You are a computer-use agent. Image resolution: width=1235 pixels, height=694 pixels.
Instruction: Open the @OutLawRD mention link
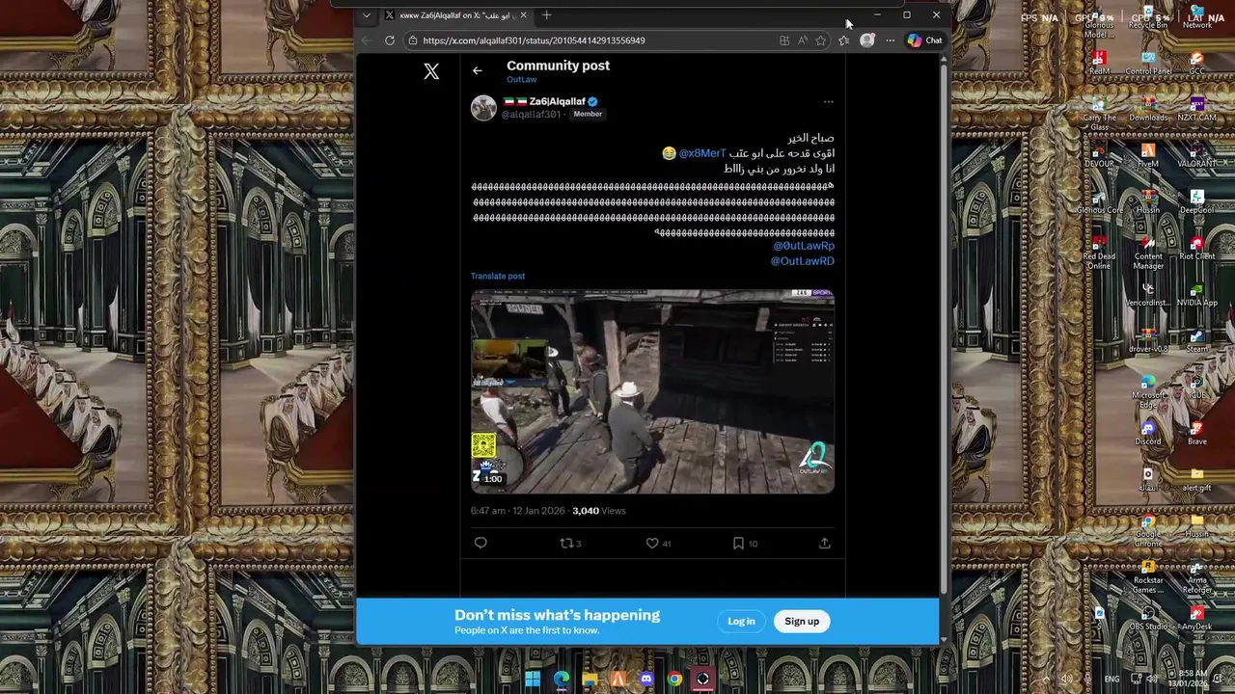point(803,261)
